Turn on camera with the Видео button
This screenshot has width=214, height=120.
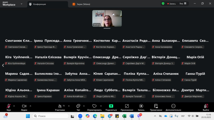click(x=24, y=107)
